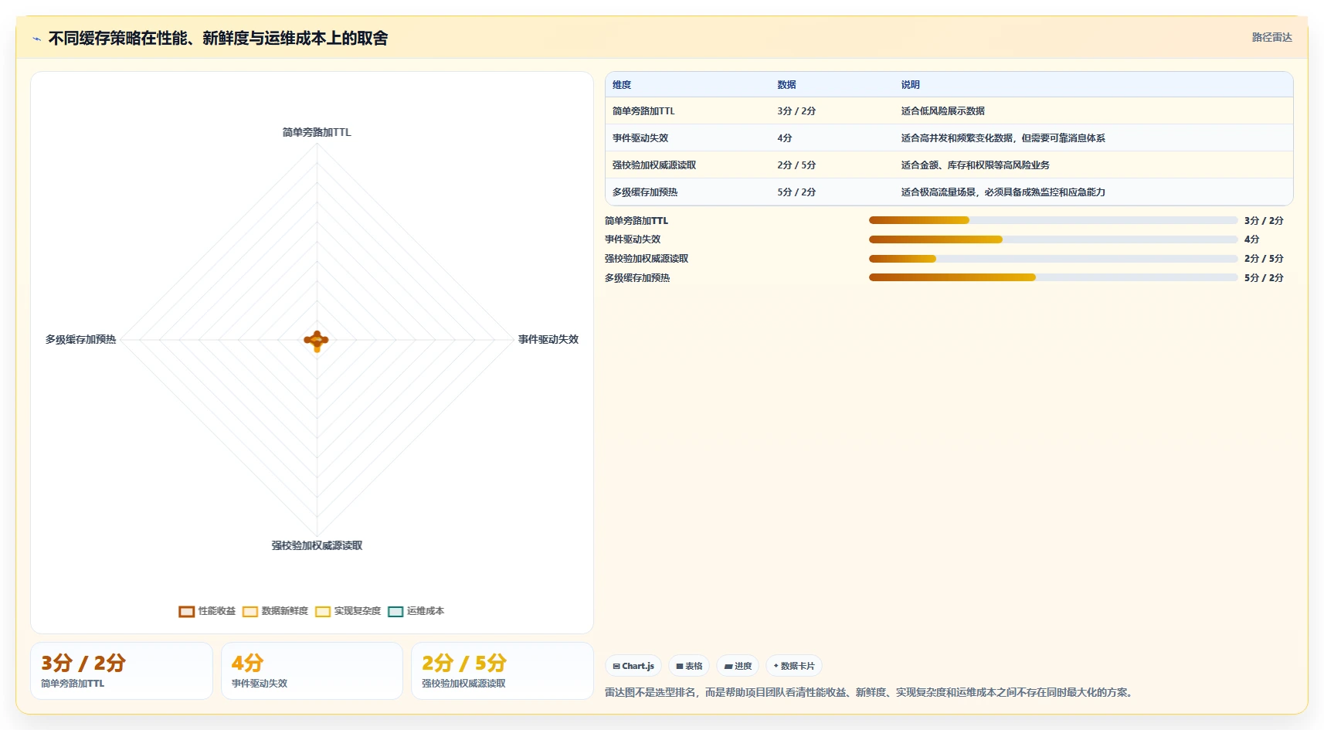Viewport: 1324px width, 730px height.
Task: Toggle the 性能收益 legend swatch
Action: tap(186, 612)
